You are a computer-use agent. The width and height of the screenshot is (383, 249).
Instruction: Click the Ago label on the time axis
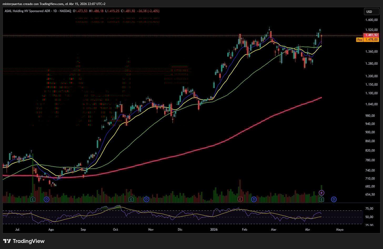[x=51, y=230]
